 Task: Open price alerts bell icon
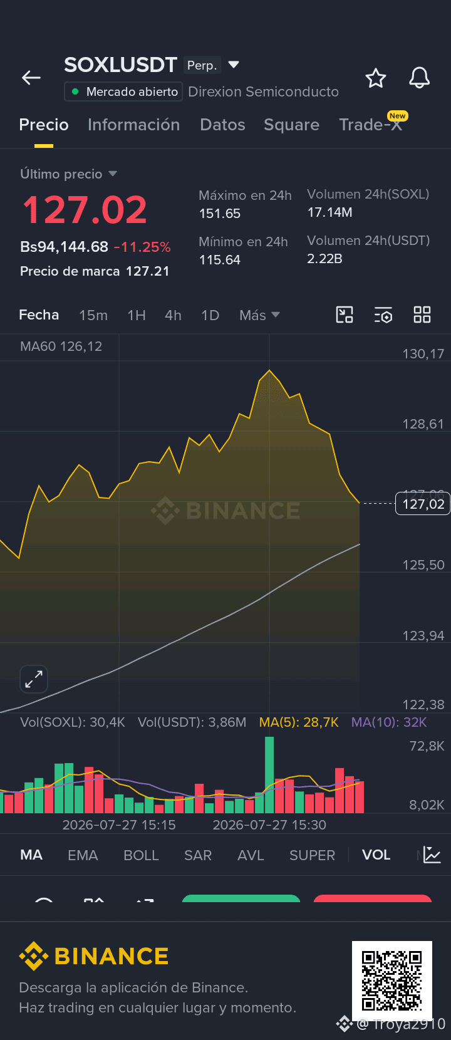420,78
